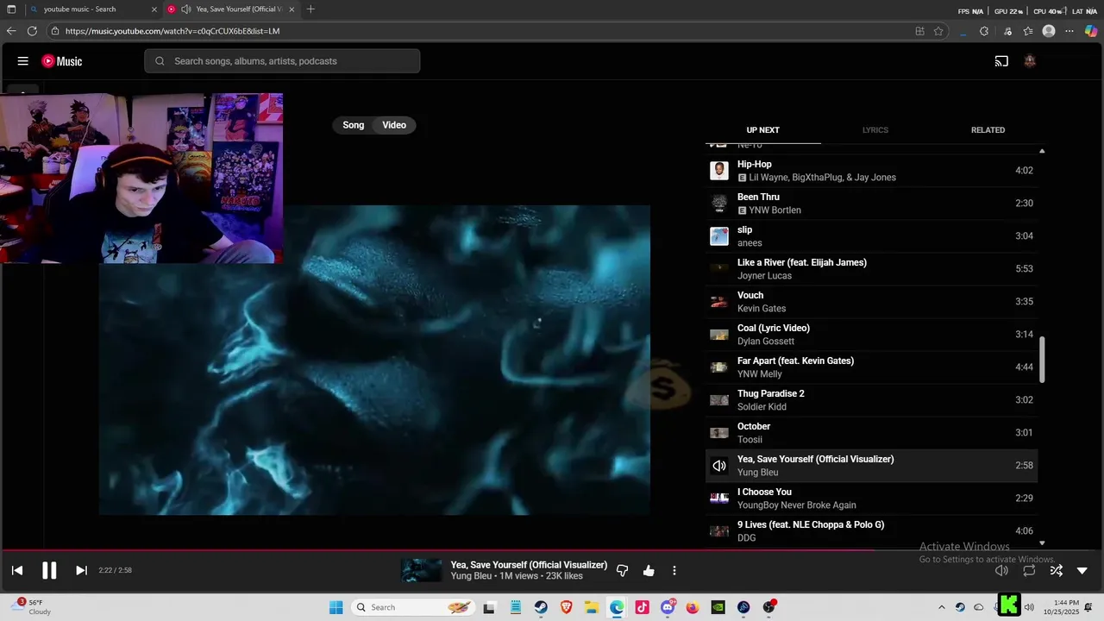The height and width of the screenshot is (621, 1104).
Task: Like the current song with thumbs up
Action: point(649,570)
